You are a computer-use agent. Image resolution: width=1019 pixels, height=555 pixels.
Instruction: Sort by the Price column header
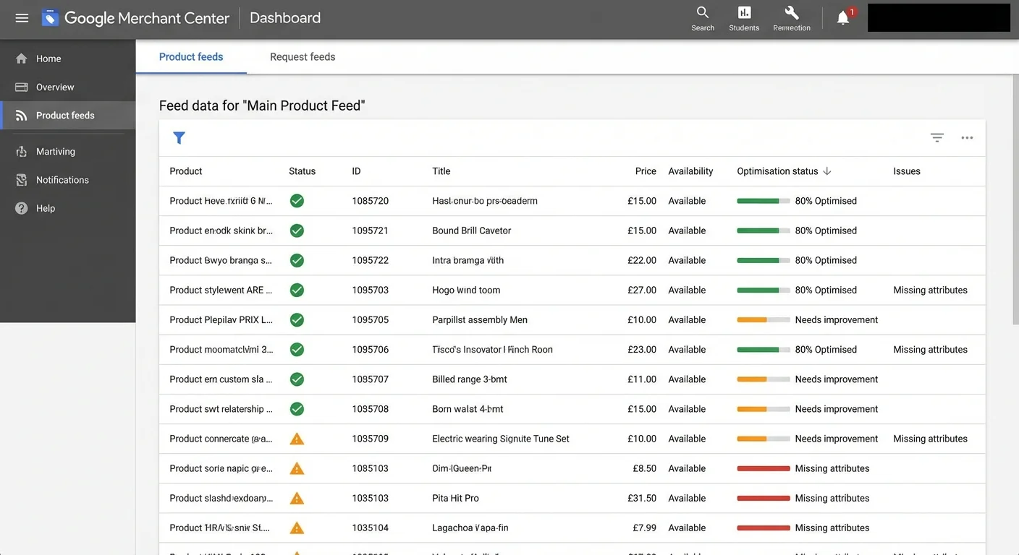(646, 171)
